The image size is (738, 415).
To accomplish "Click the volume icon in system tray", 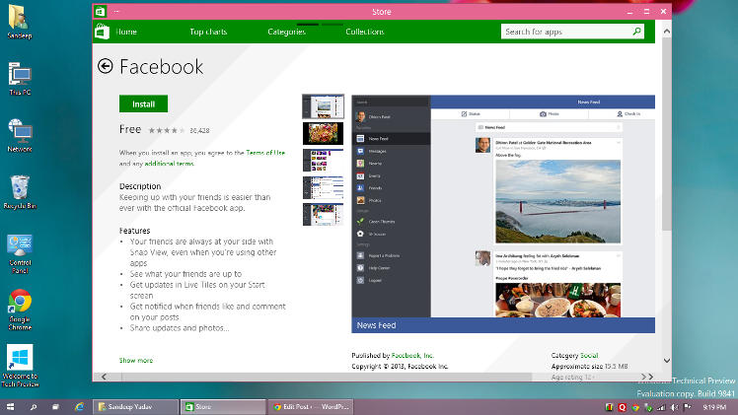I will 674,407.
